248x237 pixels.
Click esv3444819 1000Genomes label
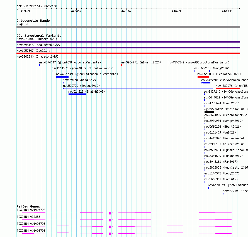click(x=226, y=97)
